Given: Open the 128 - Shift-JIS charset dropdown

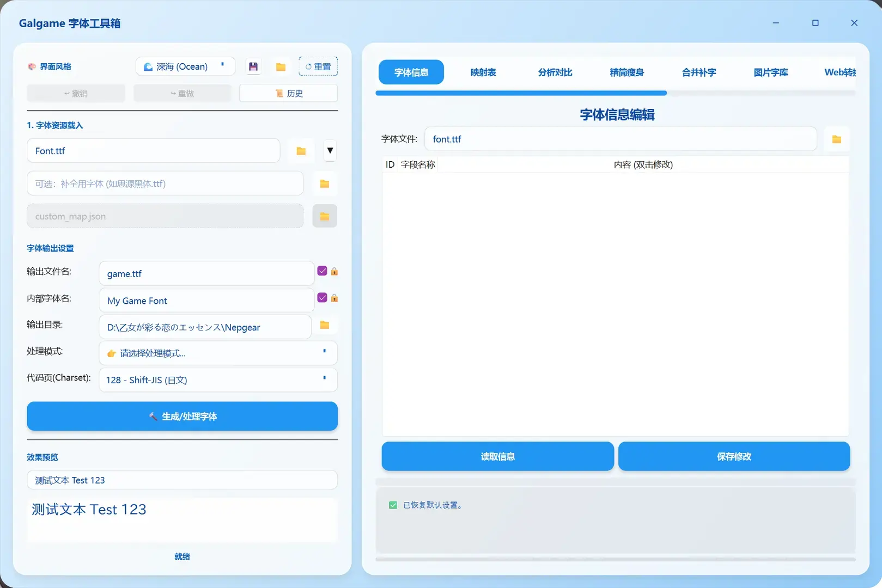Looking at the screenshot, I should coord(218,380).
